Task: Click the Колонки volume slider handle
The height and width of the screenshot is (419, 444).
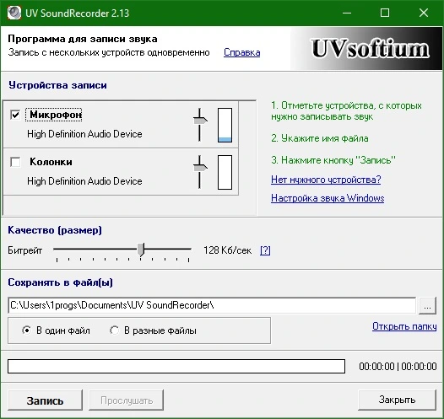Action: coord(200,168)
